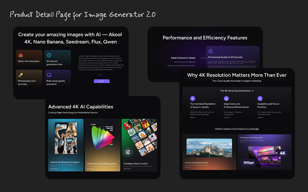Click the Advanced 4K AI Capabilities heading
The image size is (308, 192).
tap(81, 107)
